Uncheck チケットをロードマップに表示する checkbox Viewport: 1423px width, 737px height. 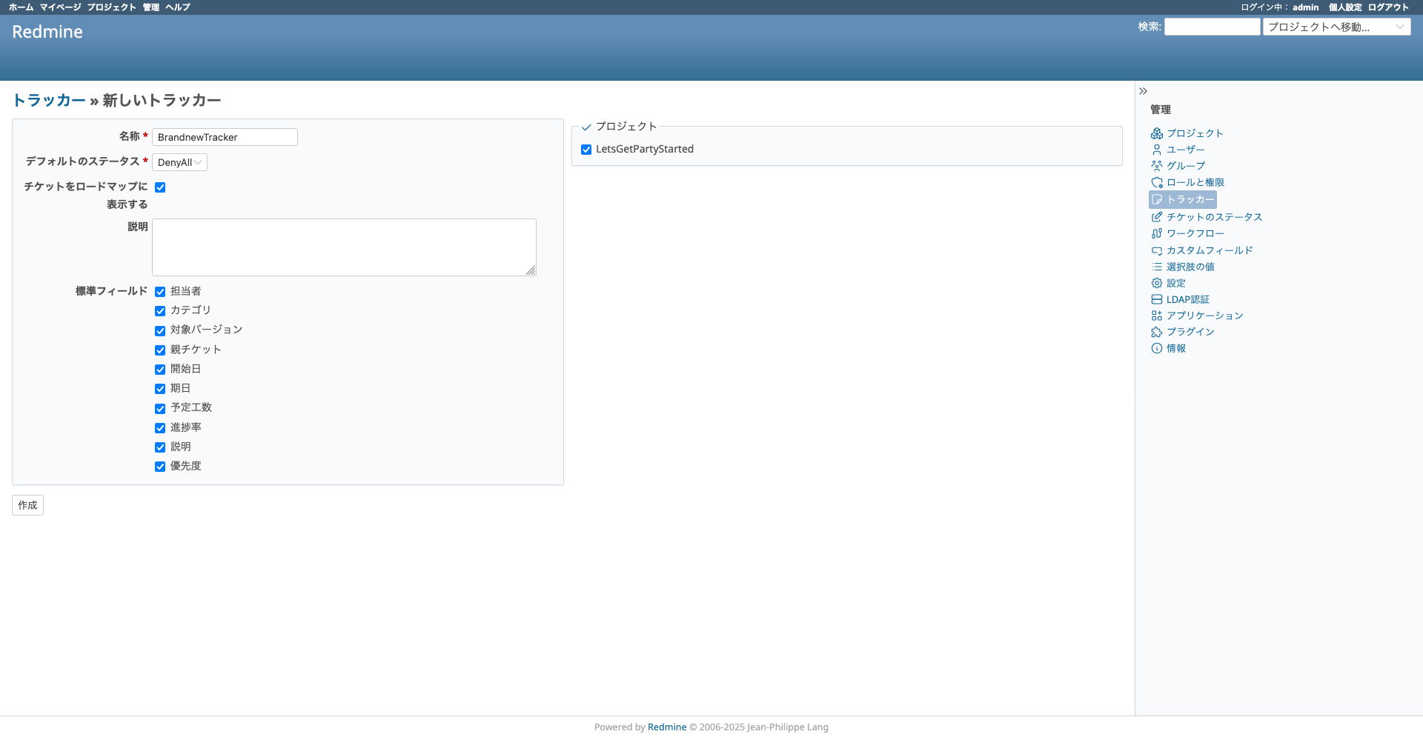pyautogui.click(x=160, y=187)
